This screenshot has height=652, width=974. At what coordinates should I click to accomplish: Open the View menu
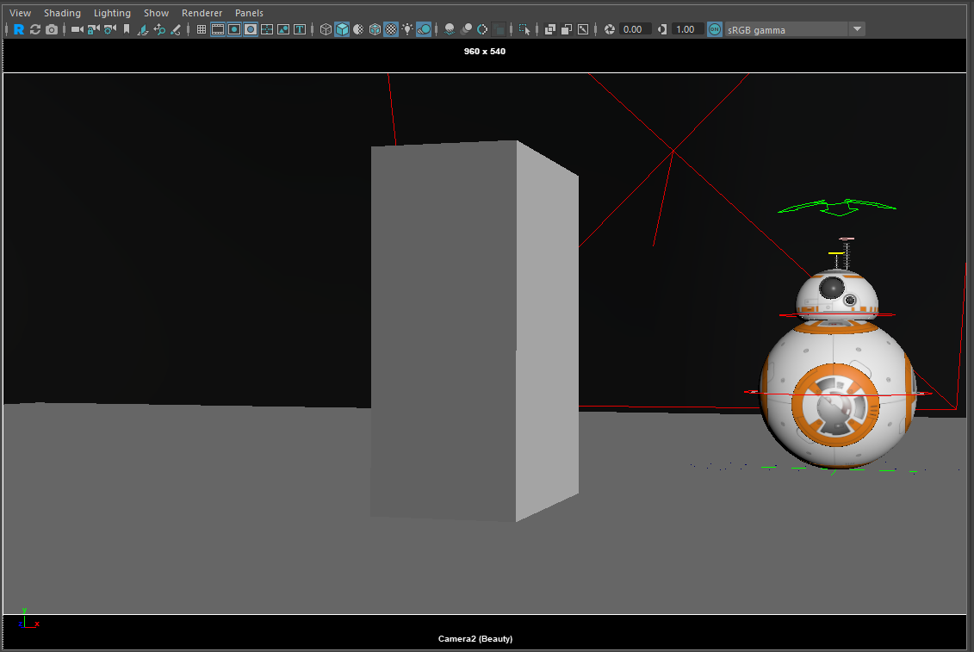pos(20,12)
